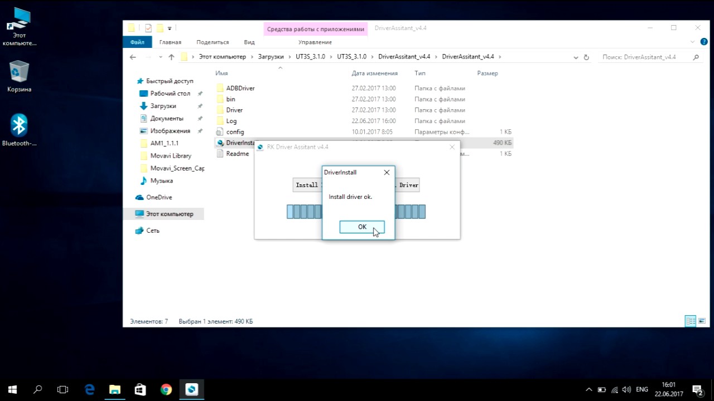Open Рабочий стол in the navigation pane
714x401 pixels.
[170, 94]
